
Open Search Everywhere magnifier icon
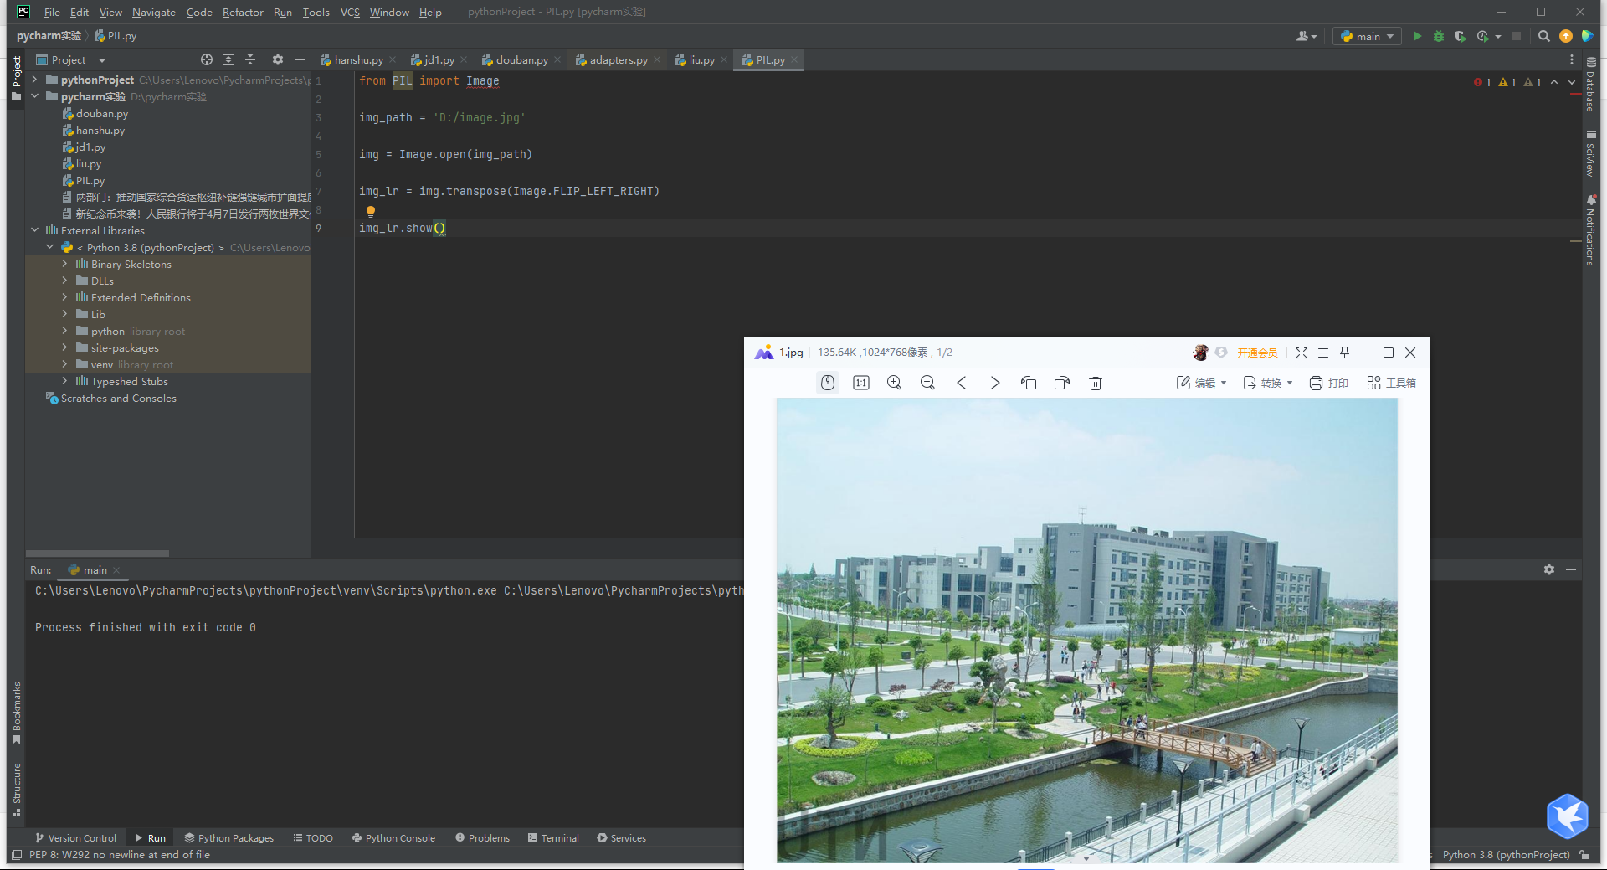1544,36
